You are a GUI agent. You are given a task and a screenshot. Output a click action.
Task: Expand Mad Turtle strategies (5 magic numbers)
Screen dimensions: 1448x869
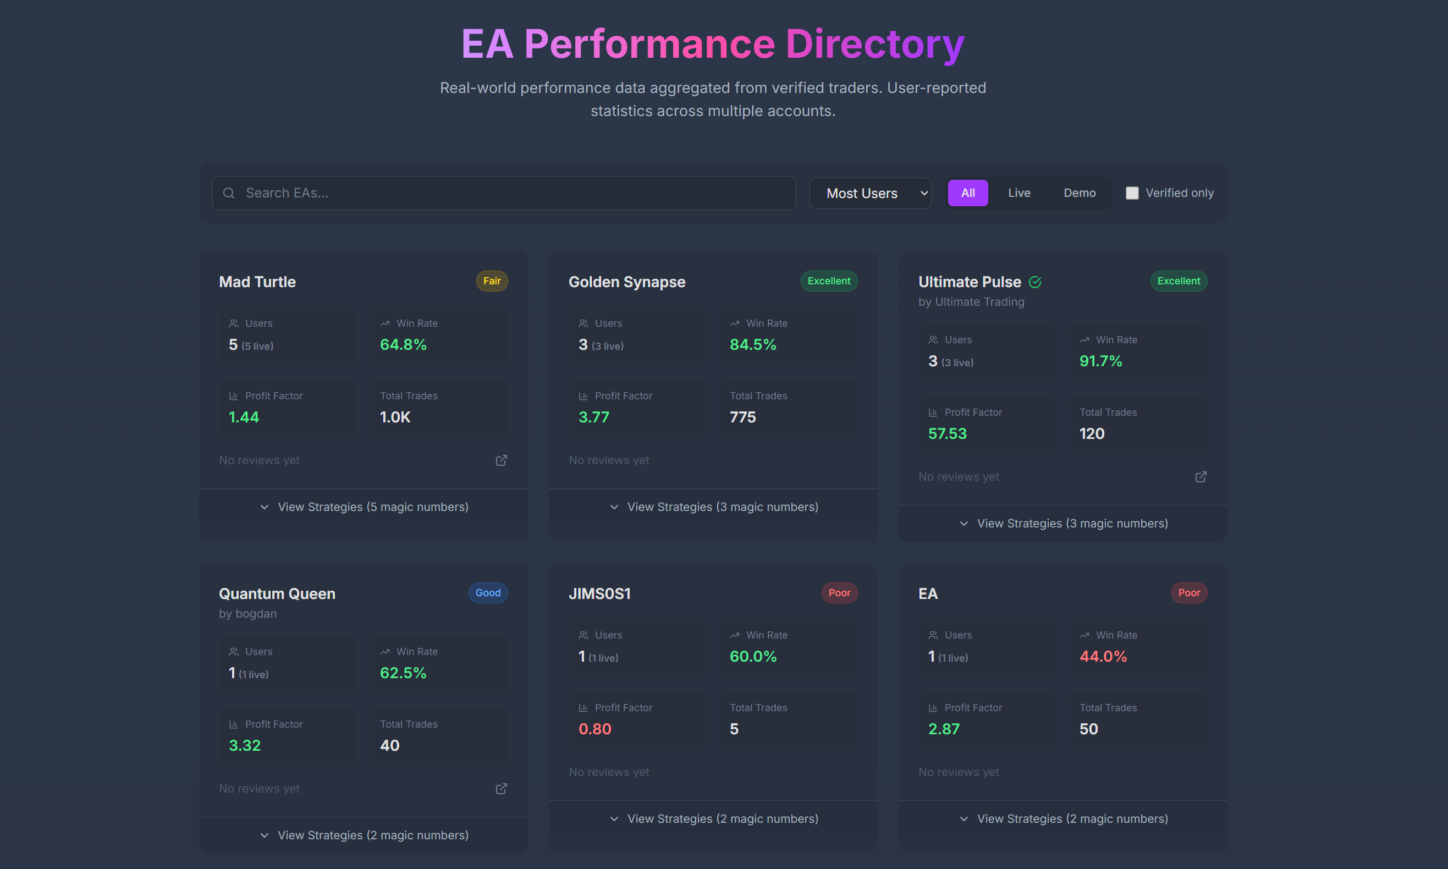click(364, 507)
